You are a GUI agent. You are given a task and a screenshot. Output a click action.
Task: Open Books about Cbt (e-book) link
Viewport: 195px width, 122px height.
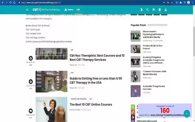click(38, 26)
